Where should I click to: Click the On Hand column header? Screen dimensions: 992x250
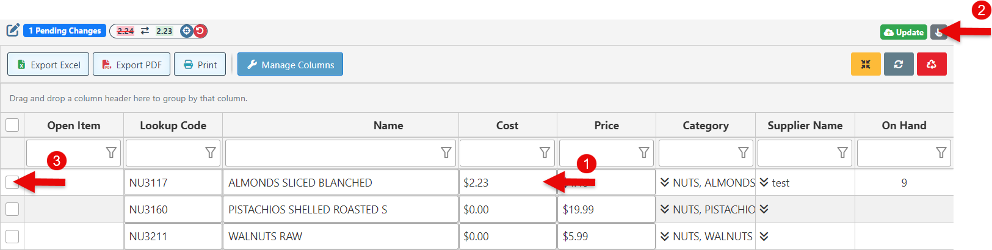[x=903, y=125]
